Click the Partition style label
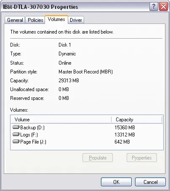 click(x=24, y=72)
